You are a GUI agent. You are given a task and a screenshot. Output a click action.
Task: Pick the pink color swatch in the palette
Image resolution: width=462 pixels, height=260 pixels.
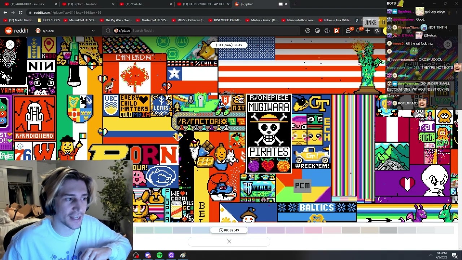coord(313,230)
